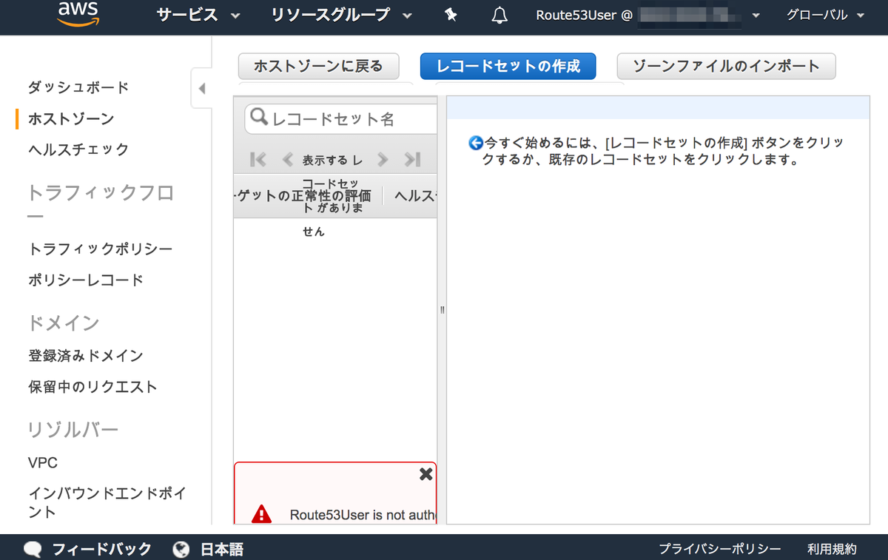Open プライバシーポリシー link

pyautogui.click(x=720, y=549)
